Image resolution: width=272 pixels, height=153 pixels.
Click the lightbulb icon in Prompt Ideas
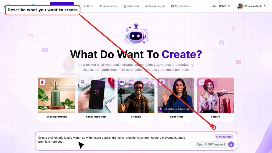tap(217, 137)
